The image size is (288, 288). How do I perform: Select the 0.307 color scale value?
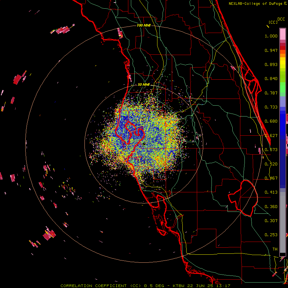pyautogui.click(x=271, y=221)
